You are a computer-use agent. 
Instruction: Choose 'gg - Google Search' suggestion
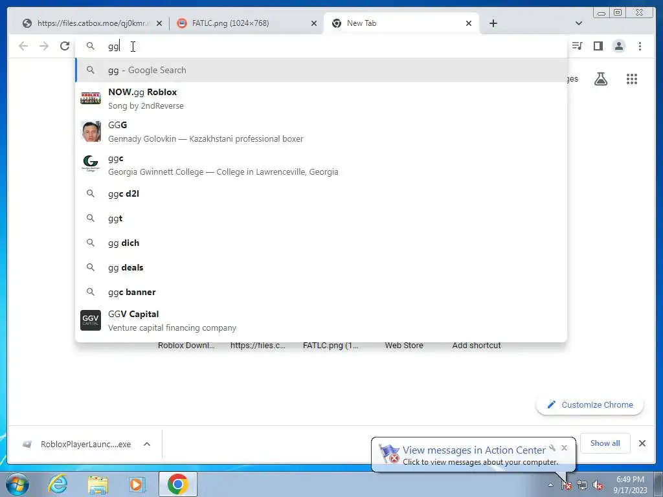point(321,70)
